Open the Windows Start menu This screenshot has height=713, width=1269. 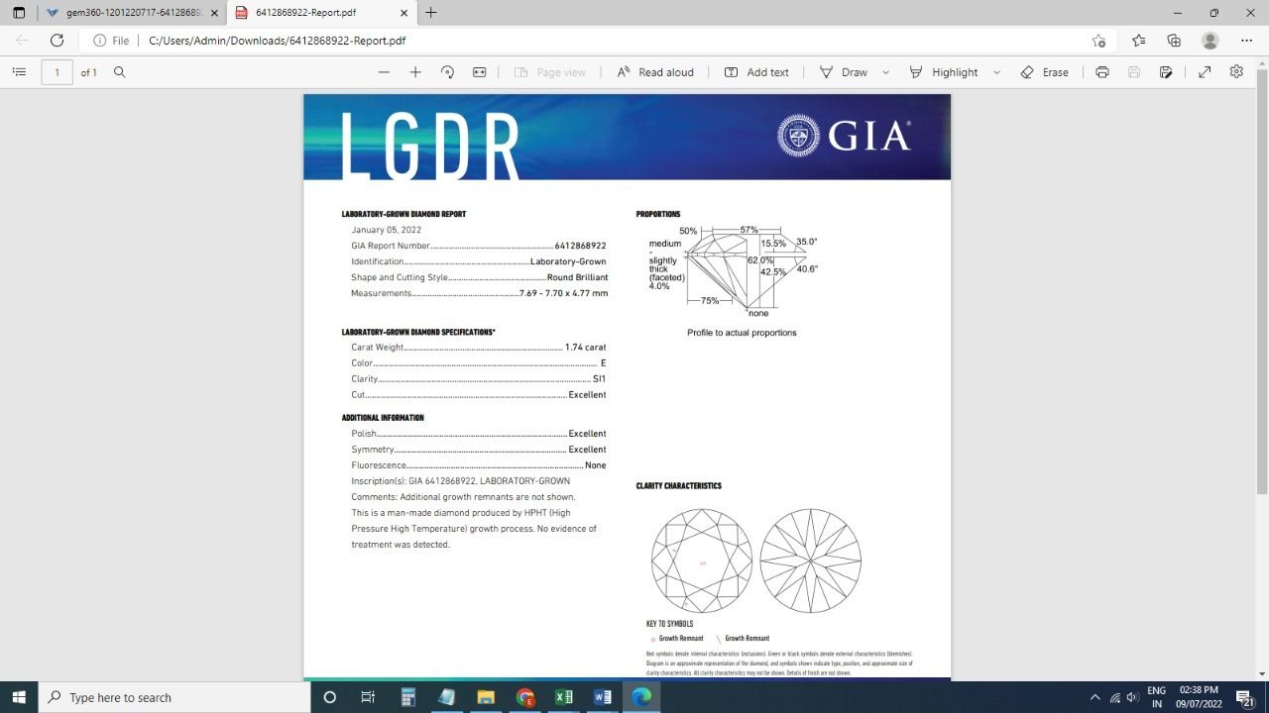tap(19, 697)
